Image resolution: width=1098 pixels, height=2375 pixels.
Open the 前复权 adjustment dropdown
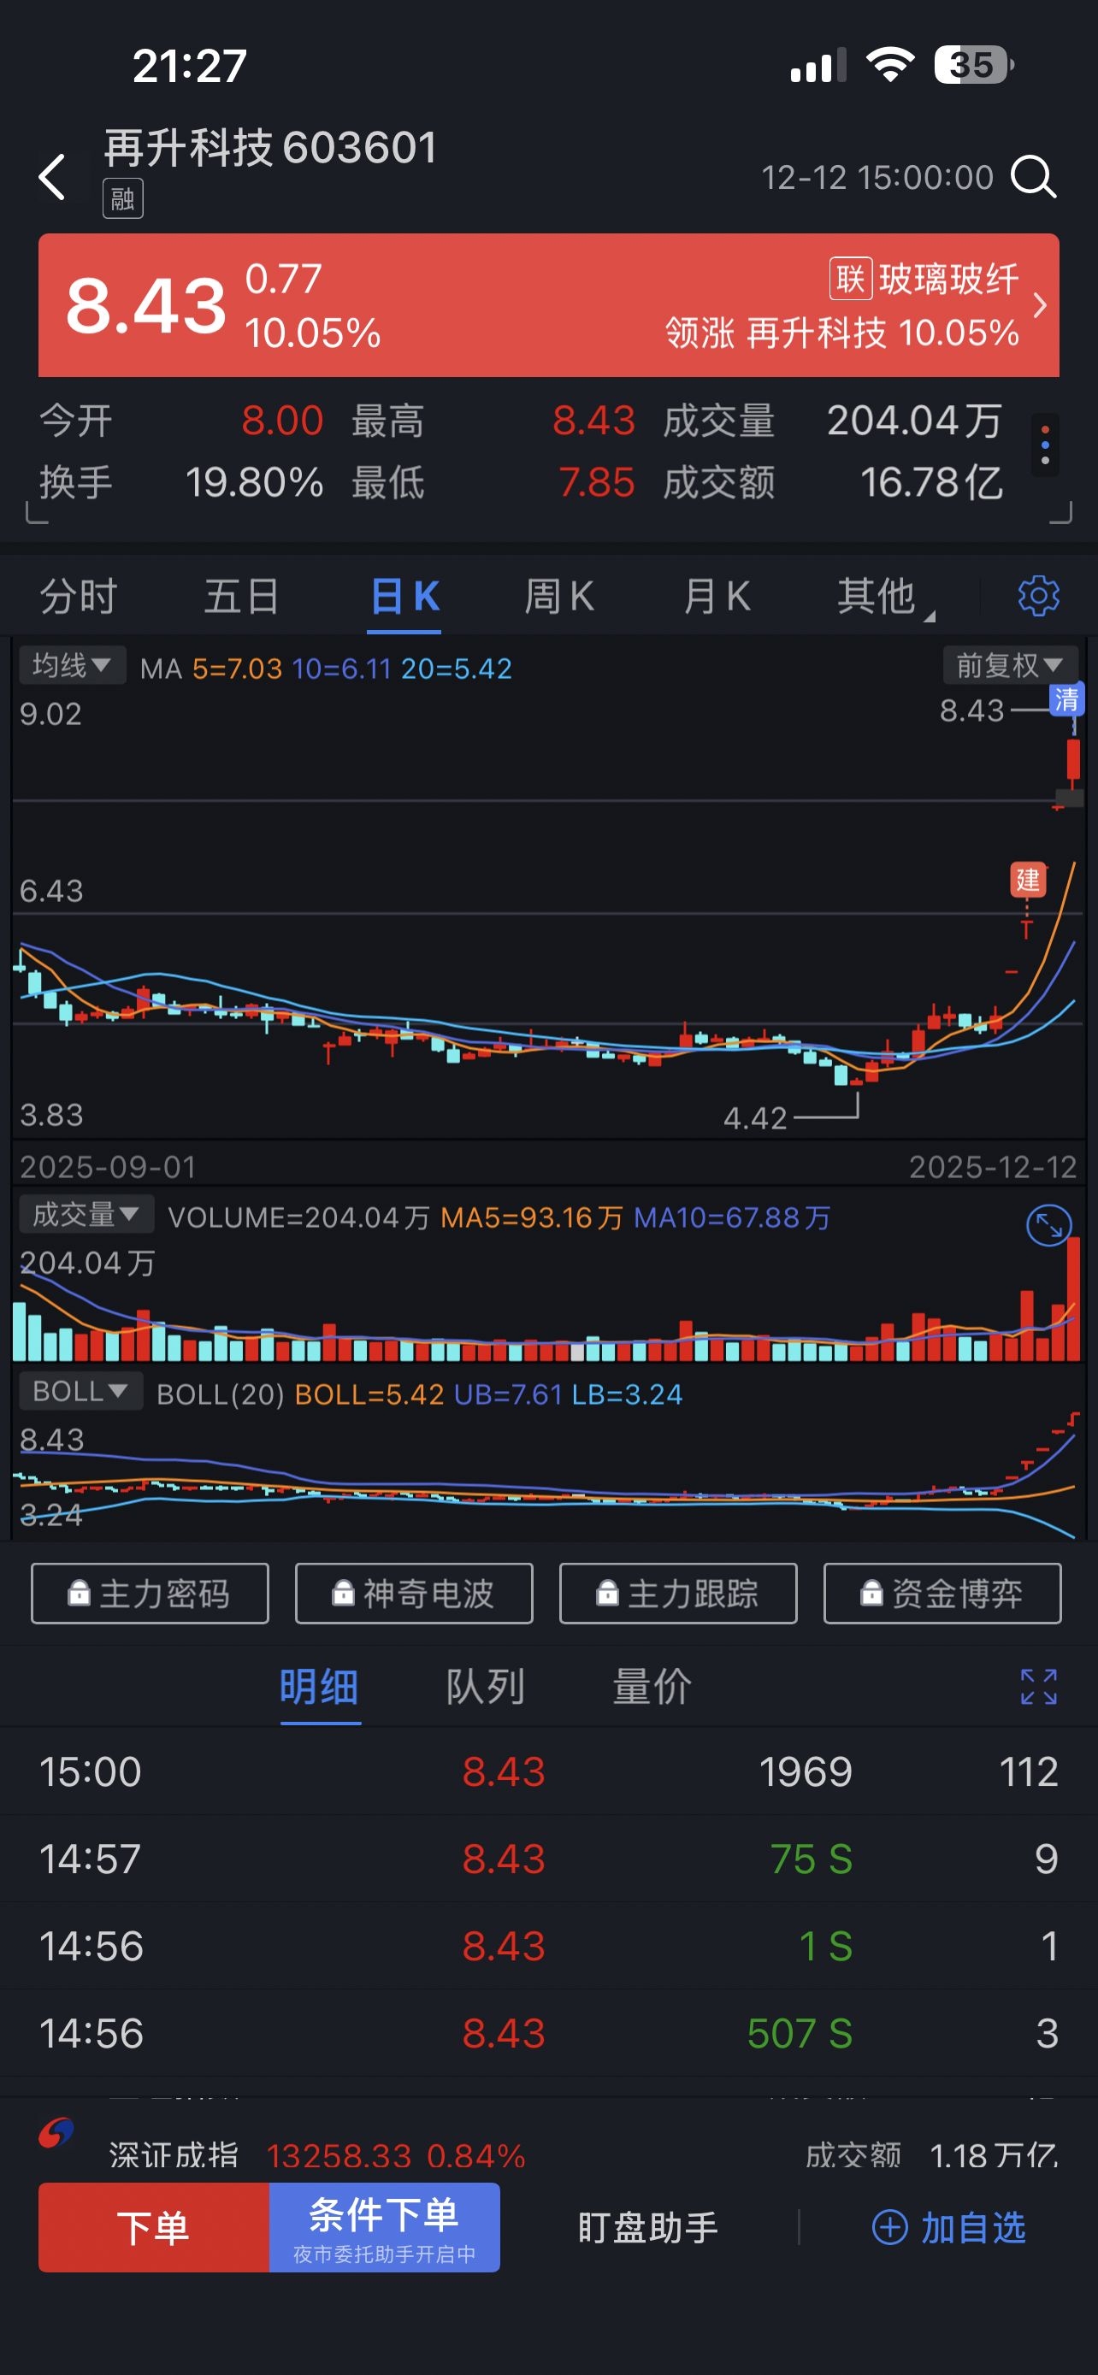point(1010,665)
